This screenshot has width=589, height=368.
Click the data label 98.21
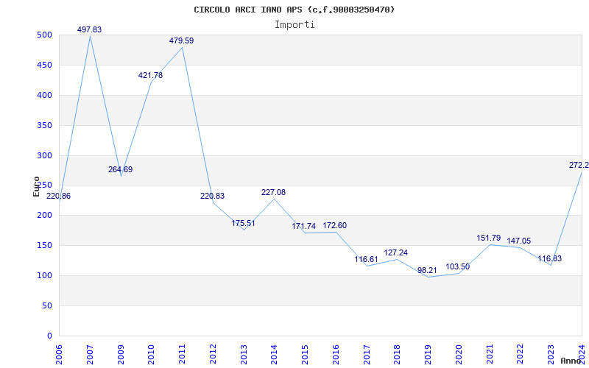(427, 270)
